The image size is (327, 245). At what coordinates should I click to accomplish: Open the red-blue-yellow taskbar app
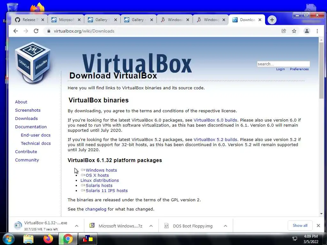point(88,239)
